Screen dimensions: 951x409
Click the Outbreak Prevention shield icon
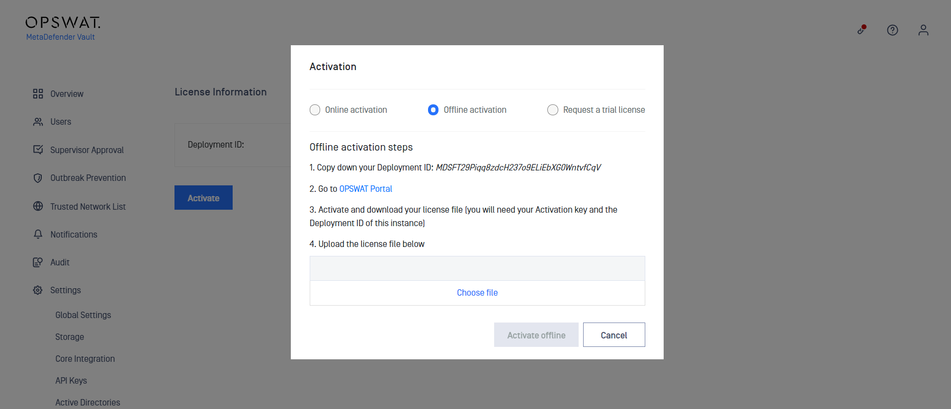[x=38, y=178]
